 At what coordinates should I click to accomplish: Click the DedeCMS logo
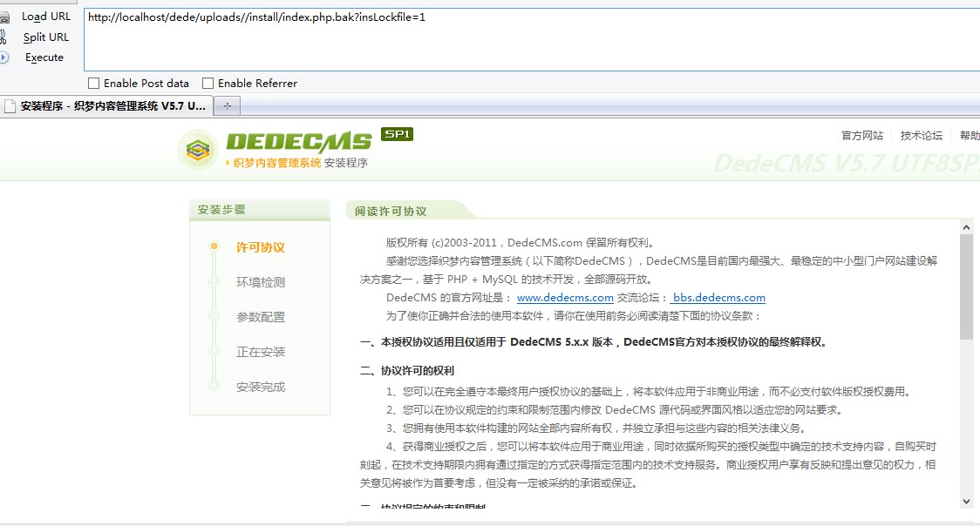tap(275, 150)
